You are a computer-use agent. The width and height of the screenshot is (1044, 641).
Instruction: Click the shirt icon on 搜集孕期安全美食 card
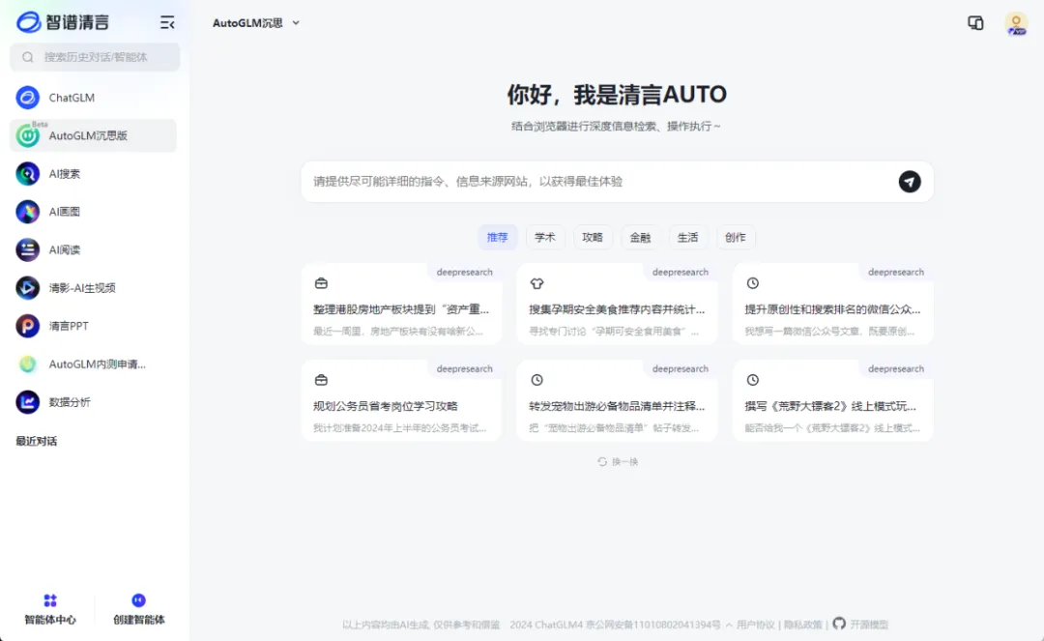click(x=536, y=283)
